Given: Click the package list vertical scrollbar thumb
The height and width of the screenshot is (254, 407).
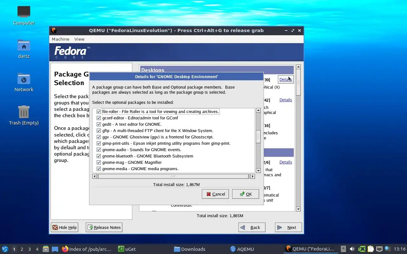Looking at the screenshot, I should tap(258, 137).
